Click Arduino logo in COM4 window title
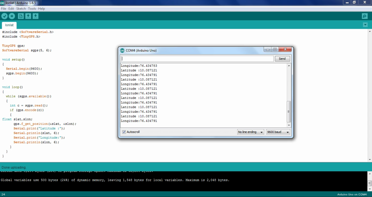The width and height of the screenshot is (372, 197). click(x=122, y=51)
